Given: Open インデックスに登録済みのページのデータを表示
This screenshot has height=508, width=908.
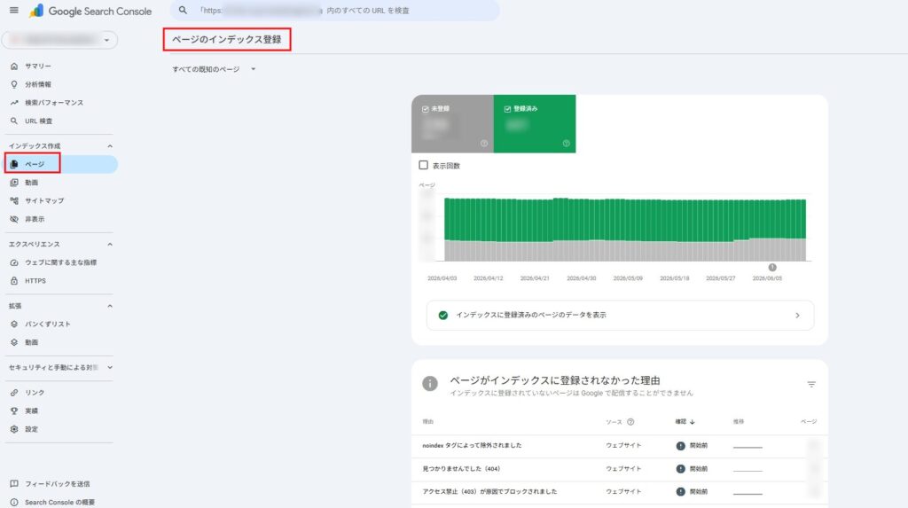Looking at the screenshot, I should point(620,315).
